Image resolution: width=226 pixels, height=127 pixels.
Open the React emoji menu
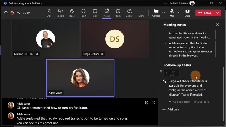tap(83, 13)
